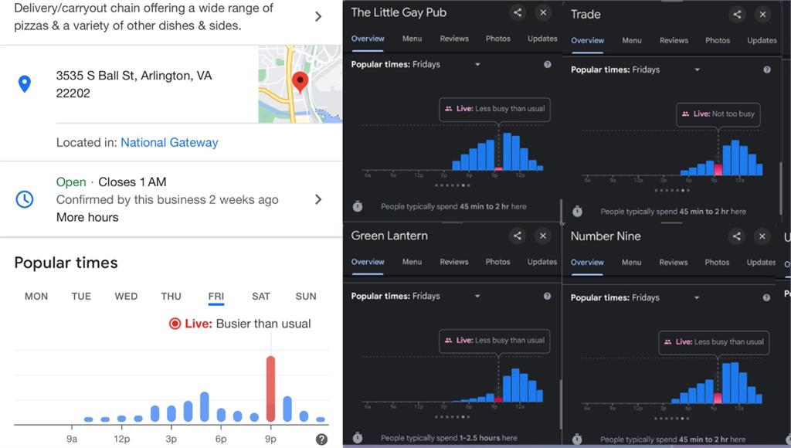This screenshot has width=791, height=448.
Task: Select the THU tab in Popular times
Action: [171, 297]
